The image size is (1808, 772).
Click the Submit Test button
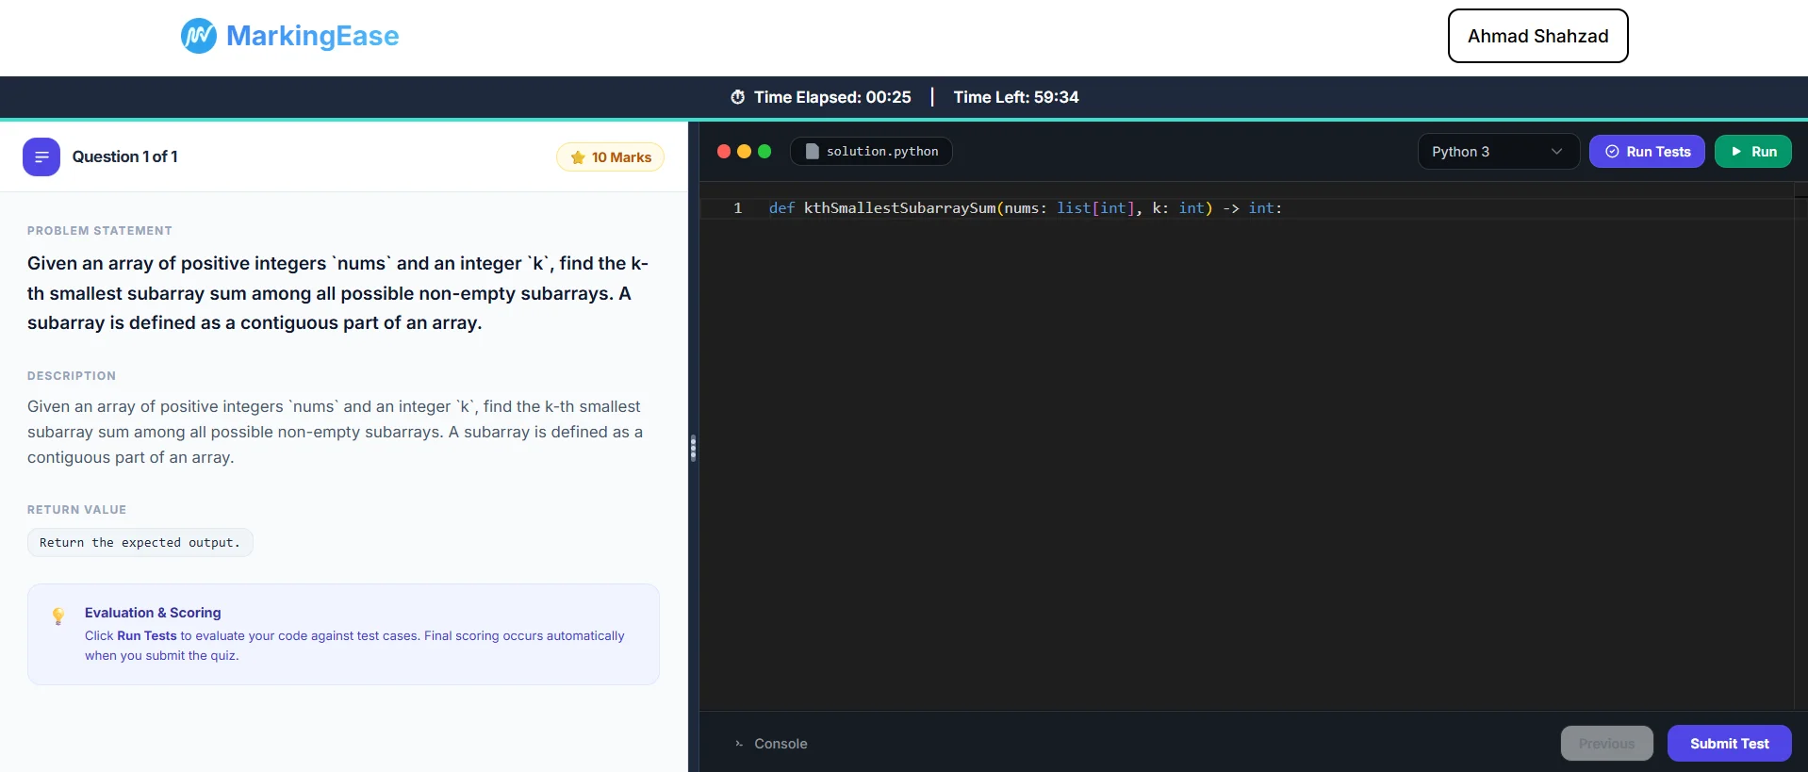point(1729,744)
